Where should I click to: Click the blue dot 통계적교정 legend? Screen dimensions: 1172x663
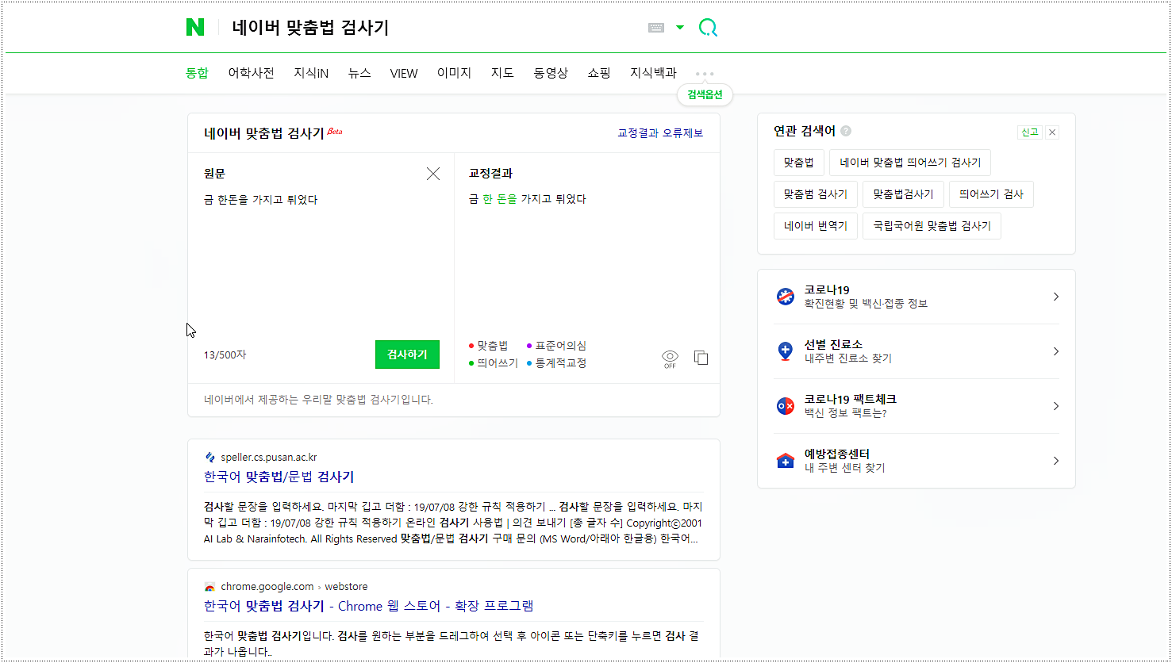point(556,363)
